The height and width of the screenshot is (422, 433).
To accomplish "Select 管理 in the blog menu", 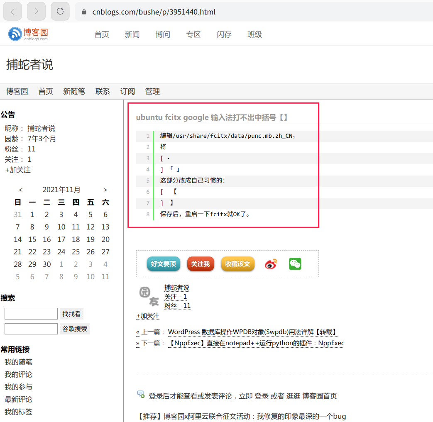I will [x=152, y=91].
